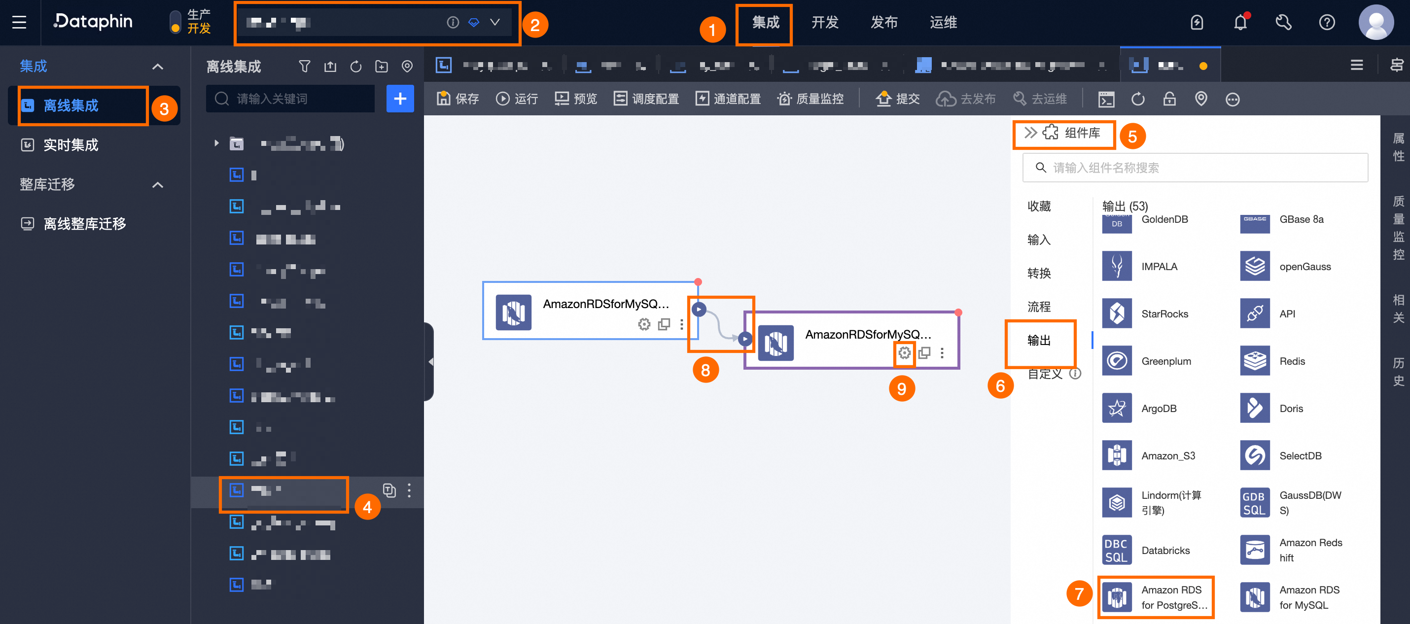
Task: Click 运行 in the toolbar
Action: (x=517, y=99)
